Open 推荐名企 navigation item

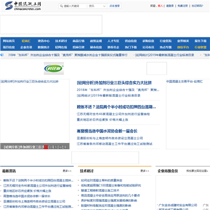(113, 47)
